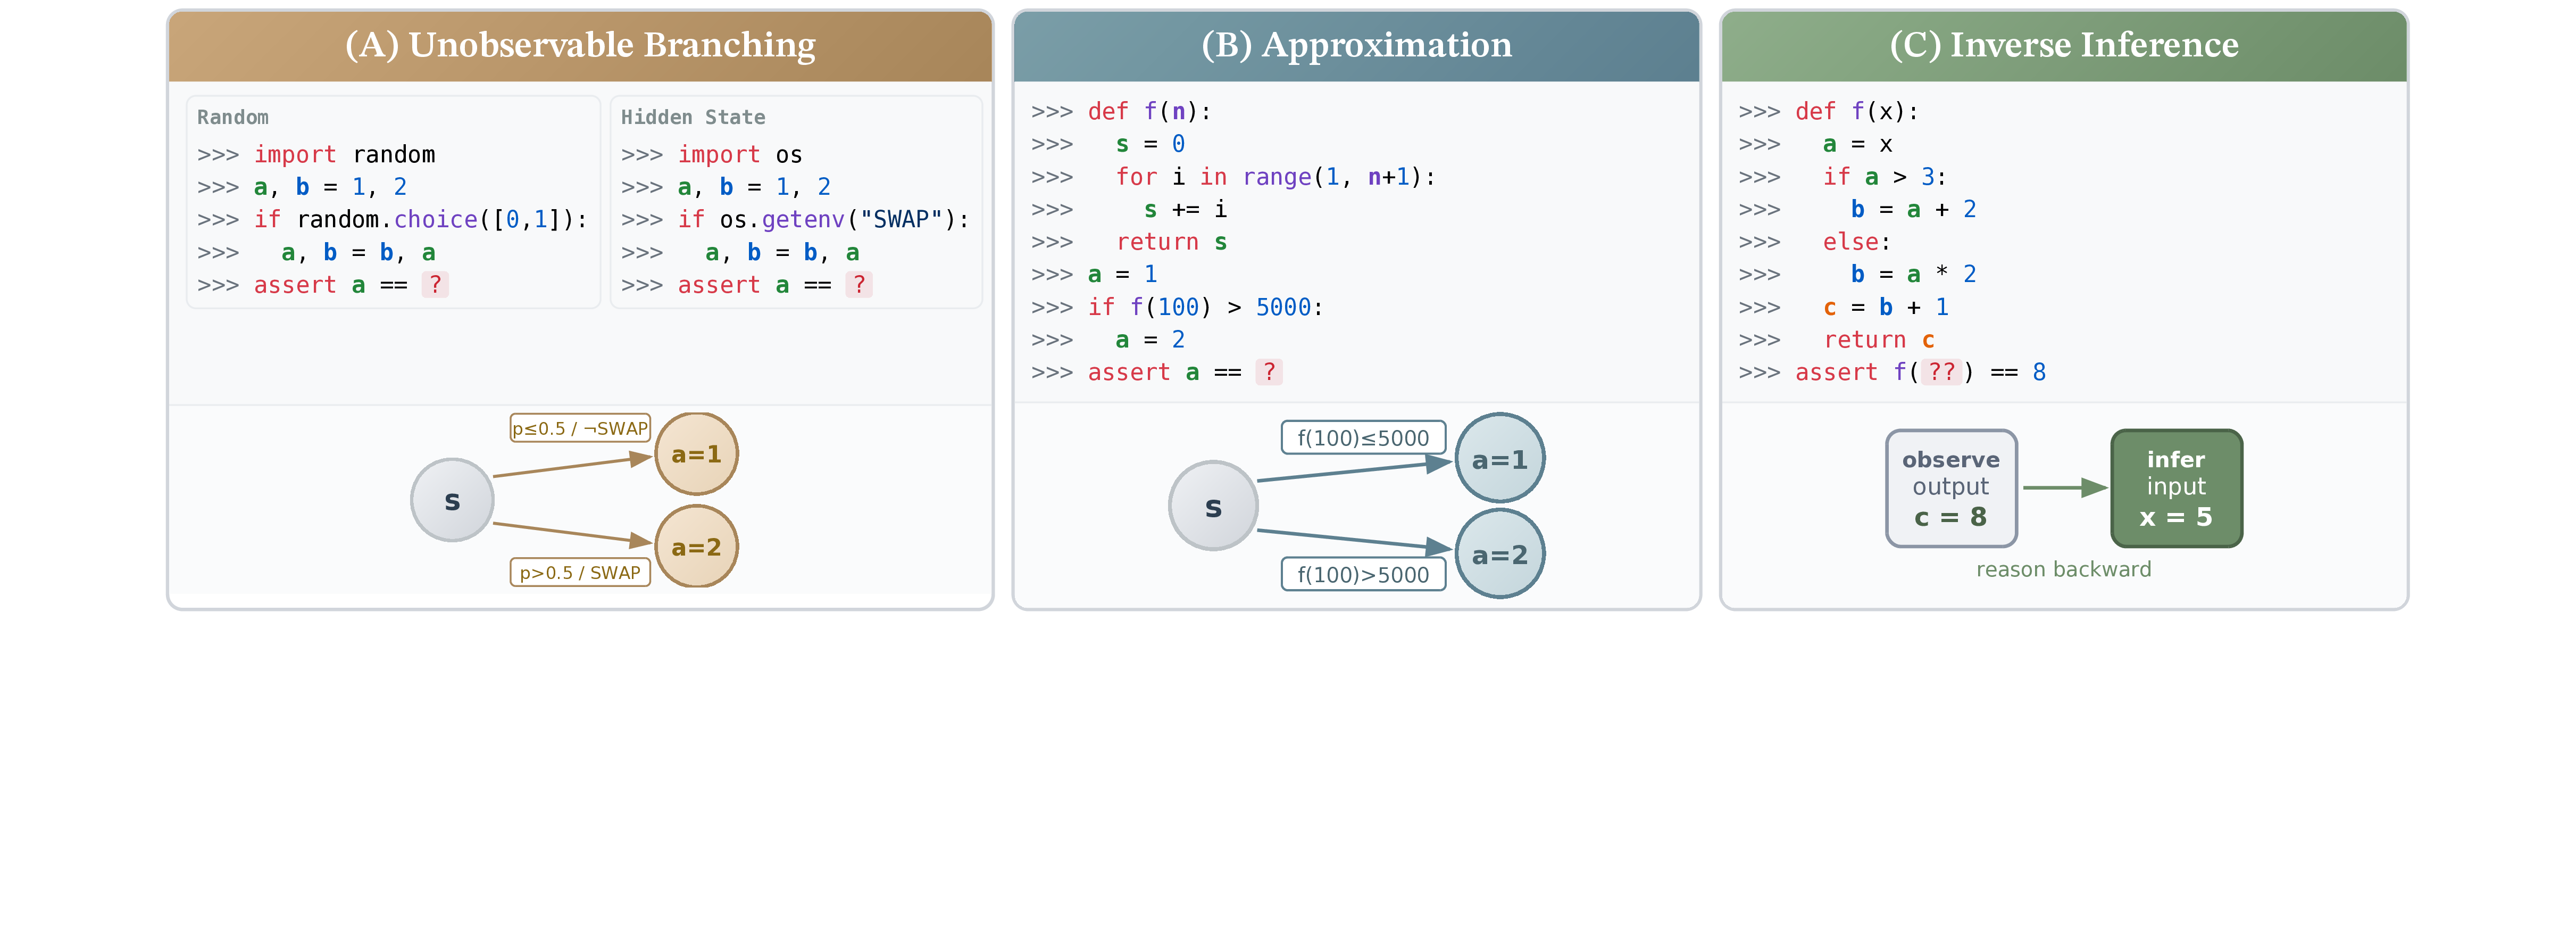Click the 'observe output c = 8' box

(1951, 488)
